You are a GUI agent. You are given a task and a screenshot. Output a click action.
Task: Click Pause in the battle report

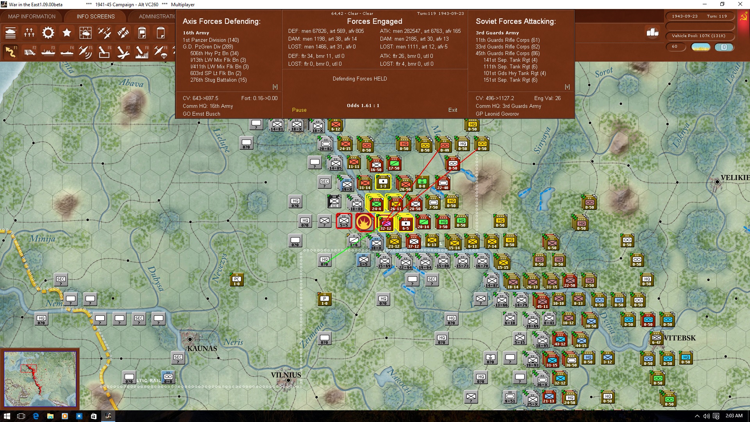coord(299,110)
